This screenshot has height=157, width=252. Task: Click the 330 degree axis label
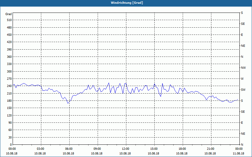click(x=9, y=64)
